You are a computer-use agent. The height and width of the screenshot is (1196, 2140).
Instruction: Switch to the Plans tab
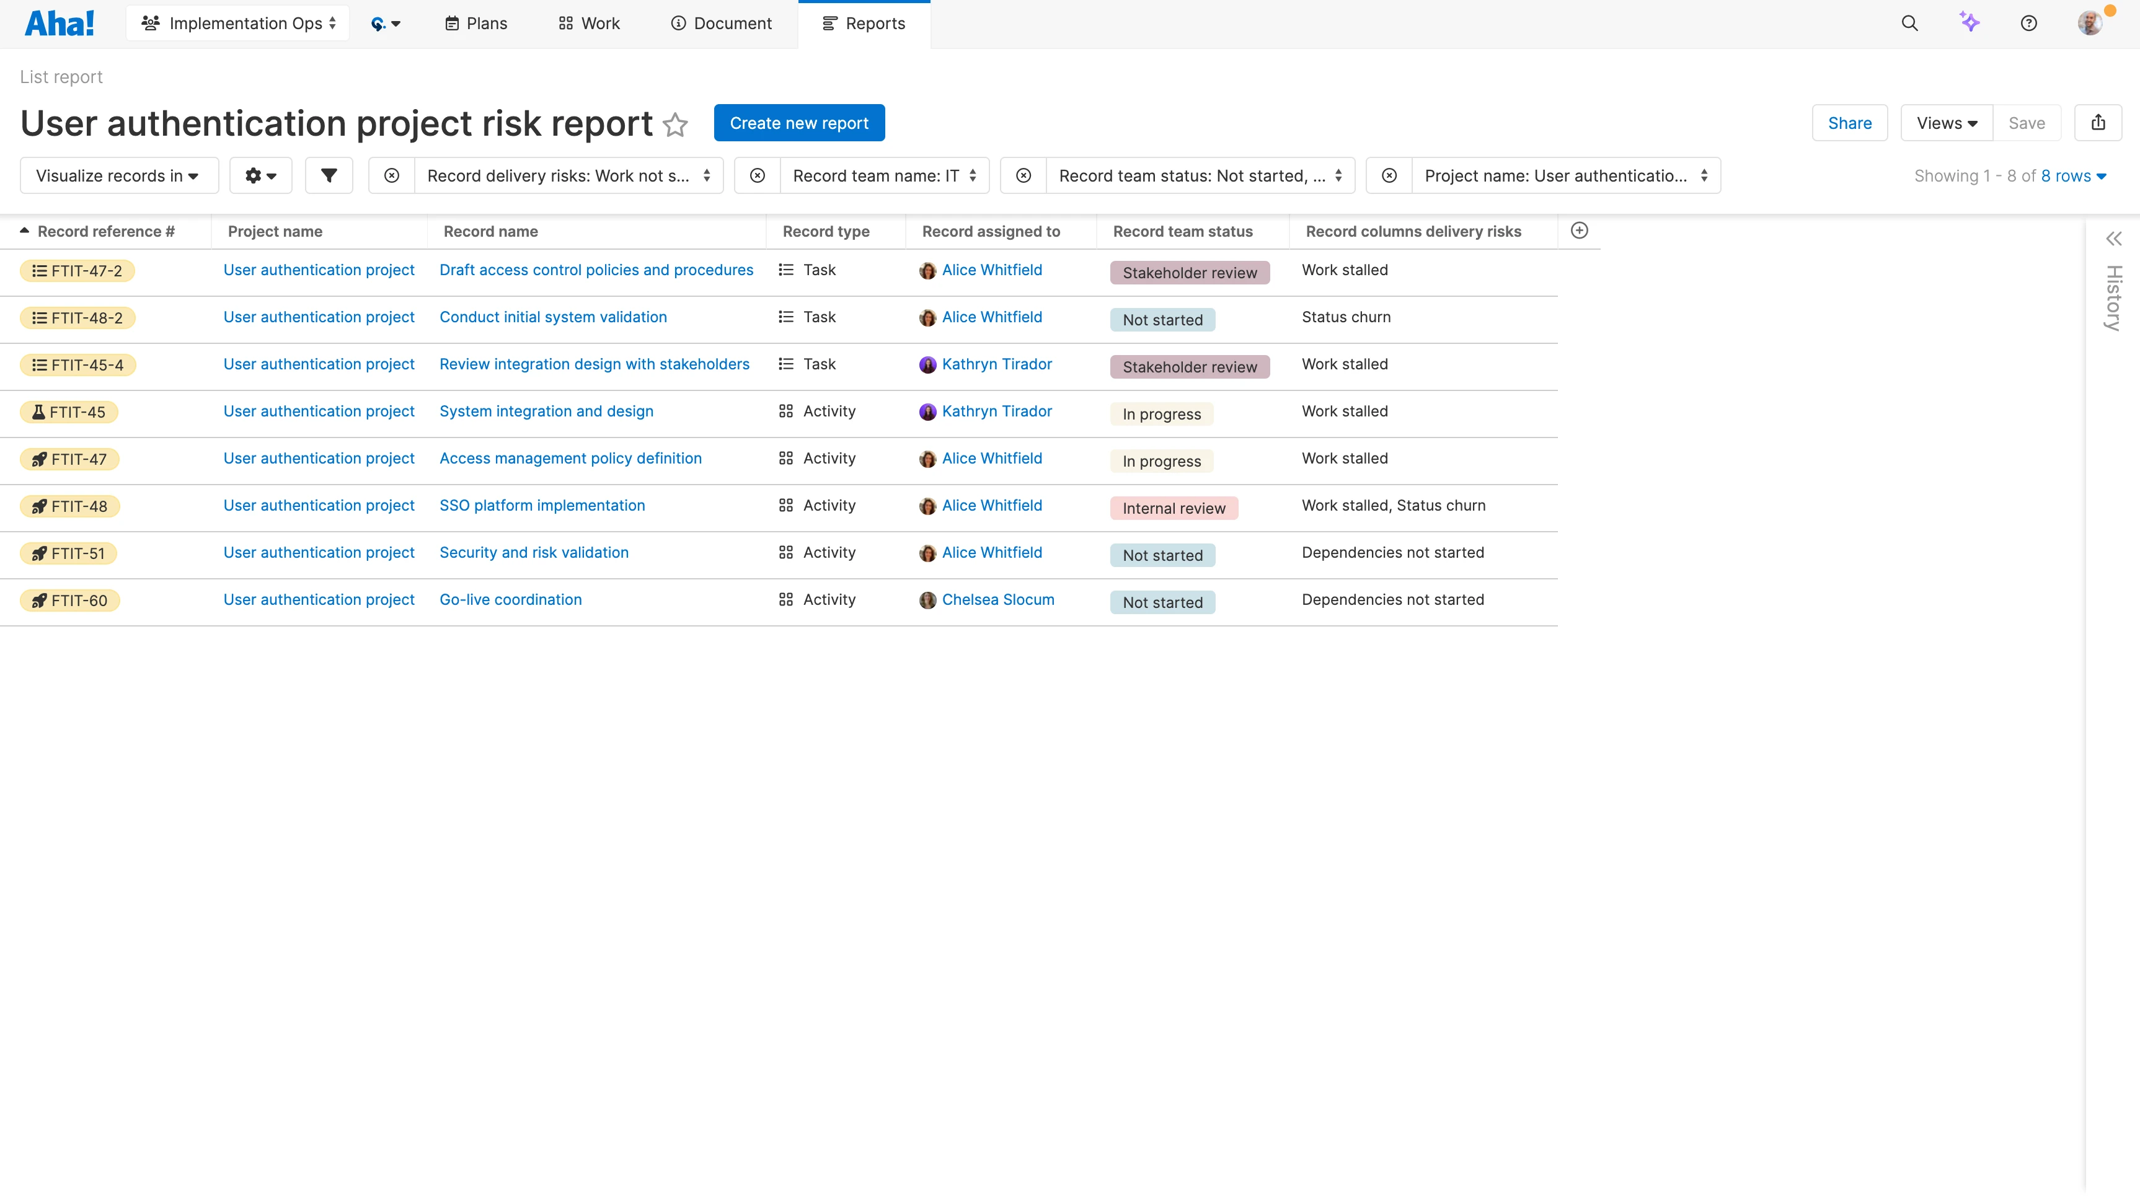[x=476, y=24]
